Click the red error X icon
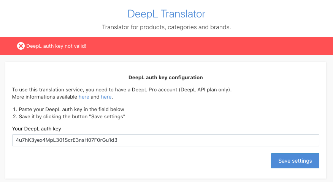The image size is (333, 182). coord(21,46)
